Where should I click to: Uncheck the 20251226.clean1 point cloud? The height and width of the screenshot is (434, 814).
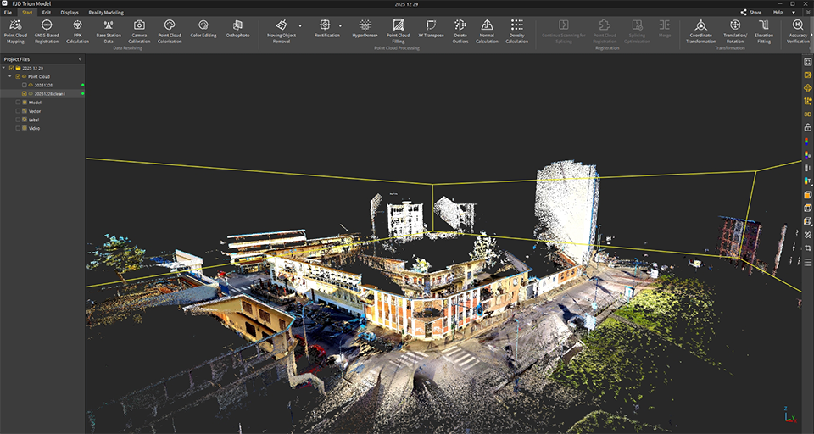(x=25, y=93)
